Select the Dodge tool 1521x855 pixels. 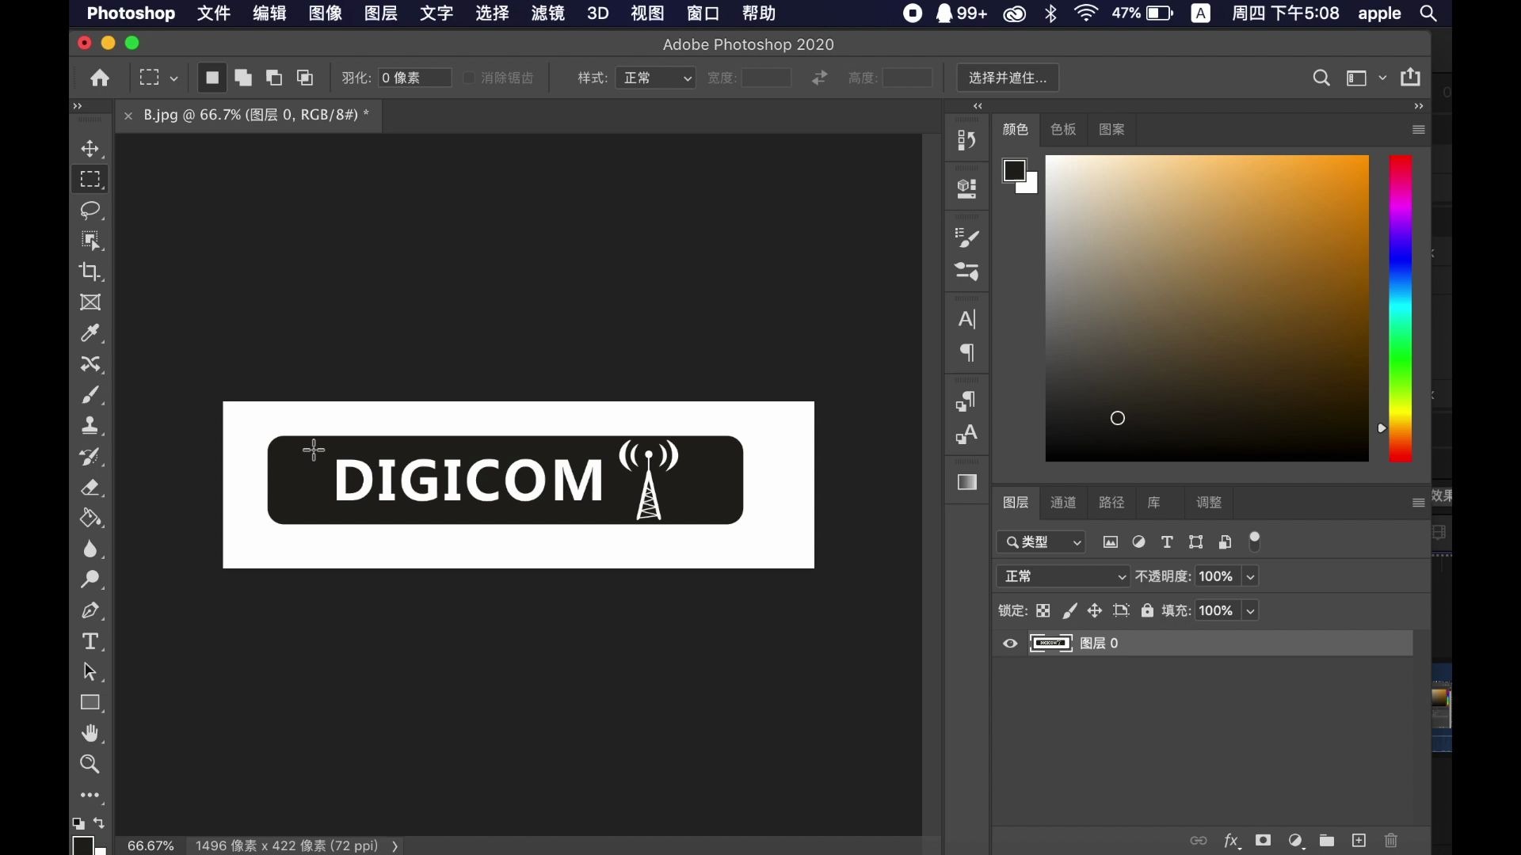(90, 579)
